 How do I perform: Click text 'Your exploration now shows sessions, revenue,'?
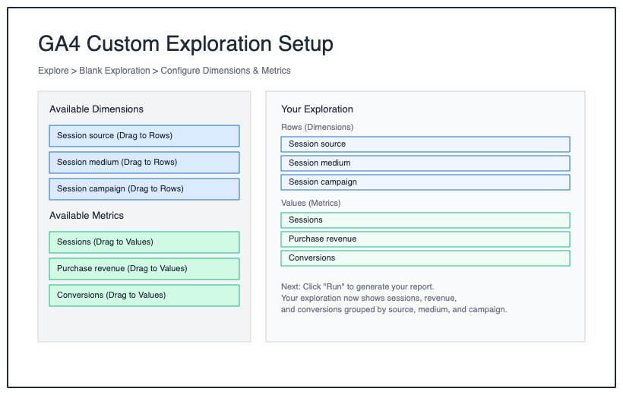[x=368, y=298]
